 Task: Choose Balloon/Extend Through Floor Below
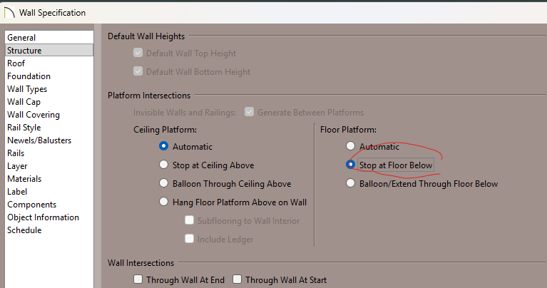click(350, 183)
